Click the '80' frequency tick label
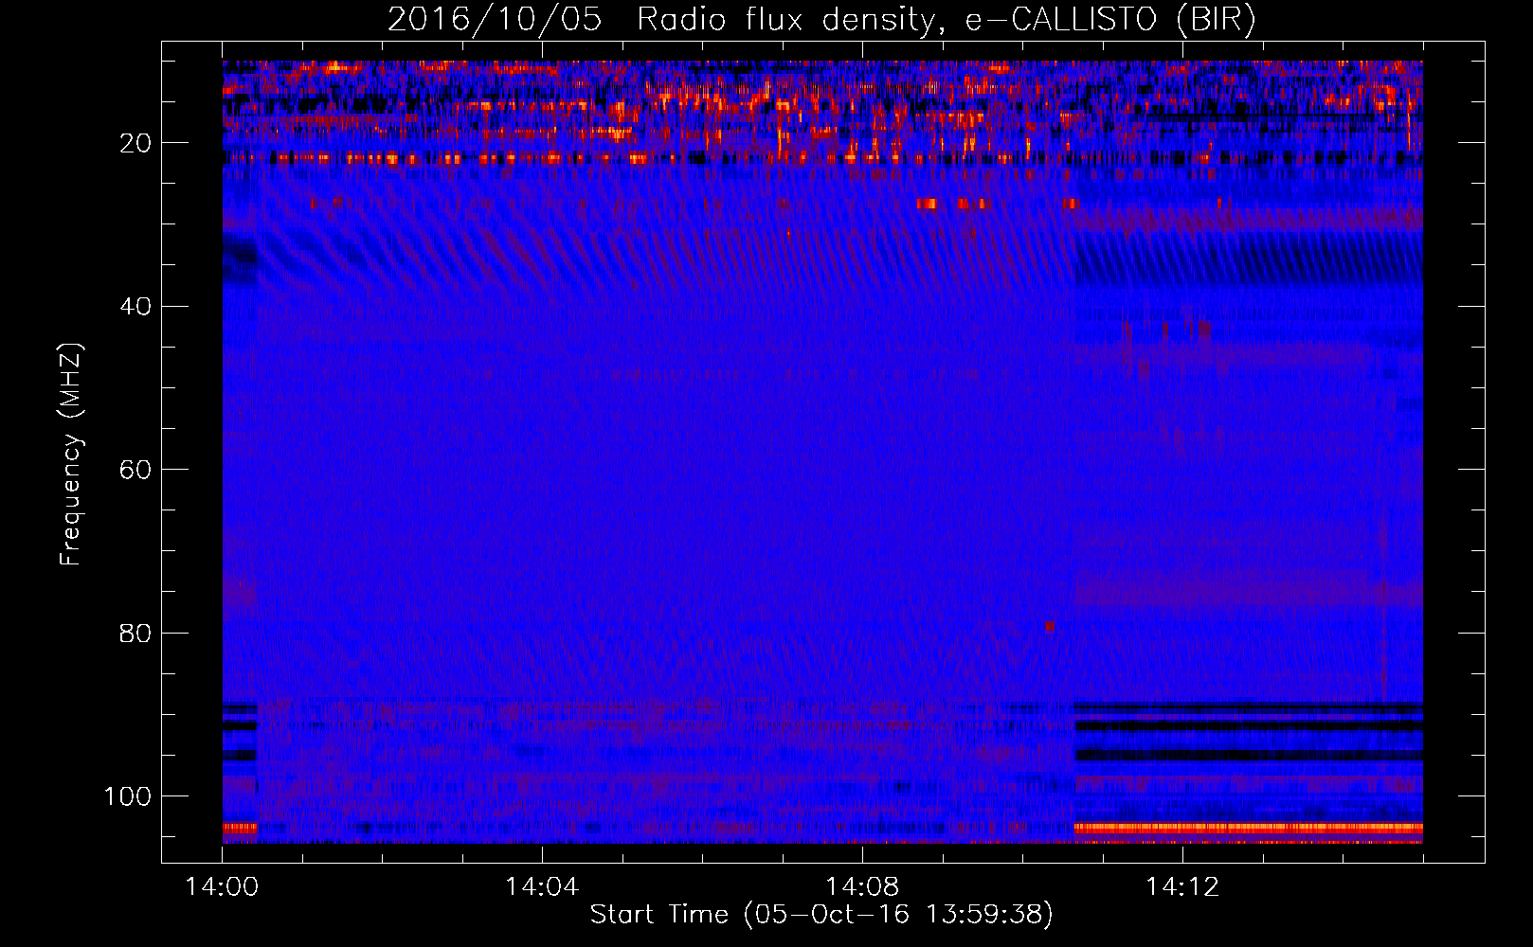Screen dimensions: 1533x947 [136, 634]
